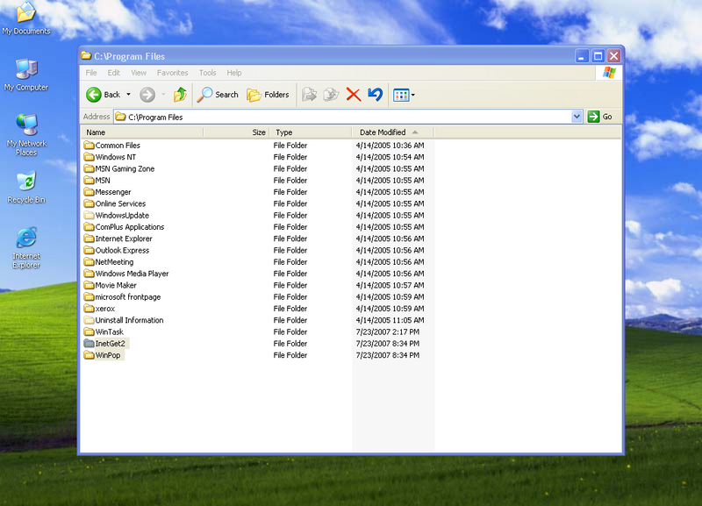Click the date 4/14/2005 10:57 AM
The image size is (702, 506).
pyautogui.click(x=390, y=285)
